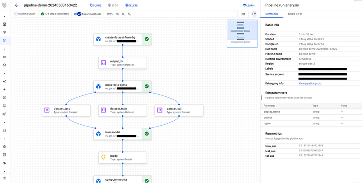The image size is (362, 183).
Task: Open the Dashboard icon in sidebar
Action: (x=5, y=24)
